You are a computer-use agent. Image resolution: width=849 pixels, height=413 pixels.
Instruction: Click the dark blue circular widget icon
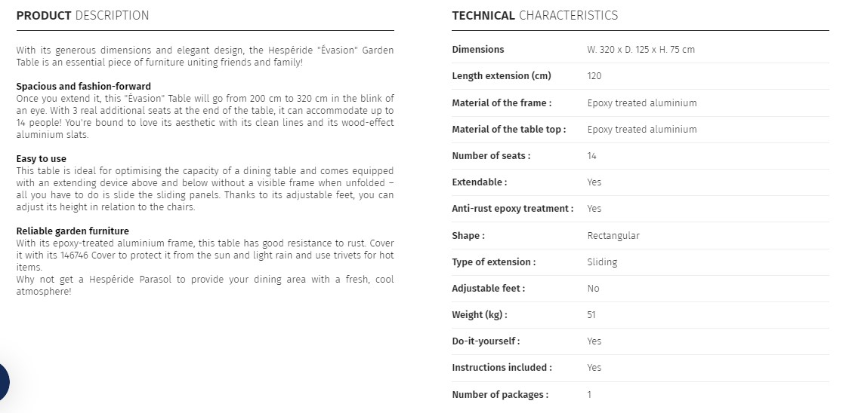(x=3, y=381)
